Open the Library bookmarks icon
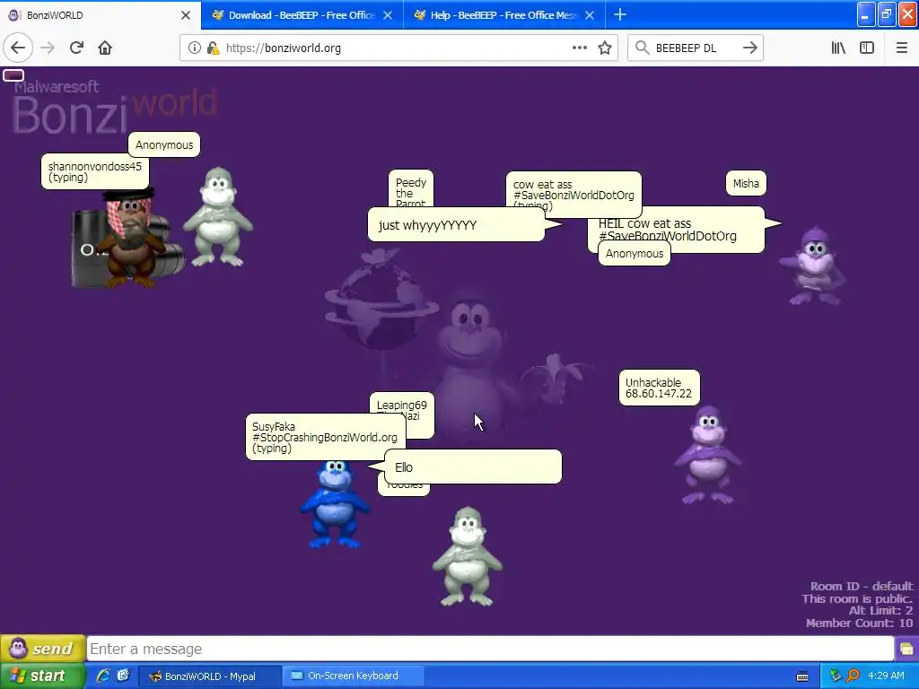Image resolution: width=919 pixels, height=689 pixels. (x=838, y=48)
